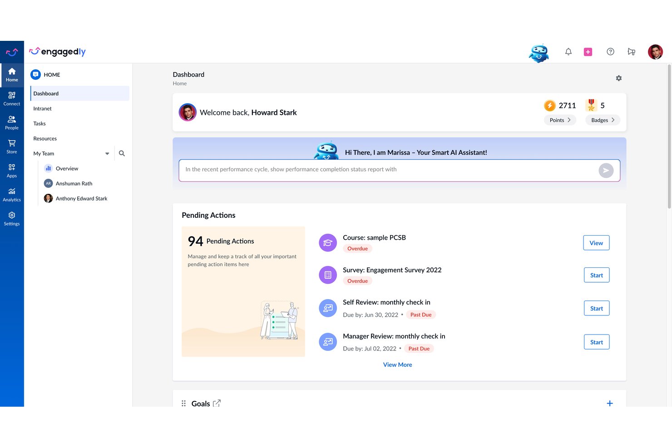Screen dimensions: 672x448
Task: Click the 94 Pending Actions card
Action: (243, 291)
